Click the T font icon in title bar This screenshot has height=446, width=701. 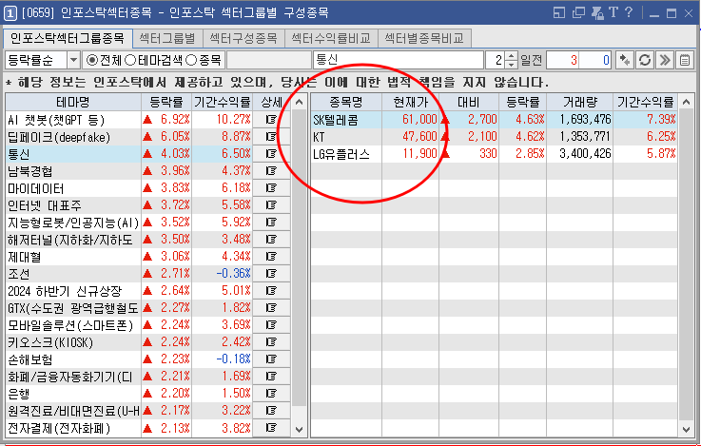(x=613, y=12)
